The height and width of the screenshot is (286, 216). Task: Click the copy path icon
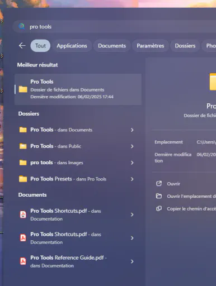click(x=159, y=208)
